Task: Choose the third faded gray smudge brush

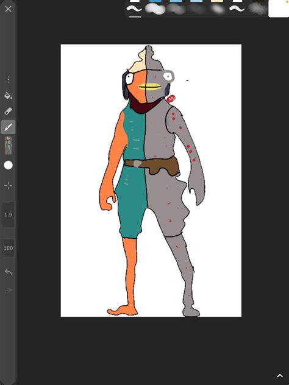Action: click(x=176, y=9)
